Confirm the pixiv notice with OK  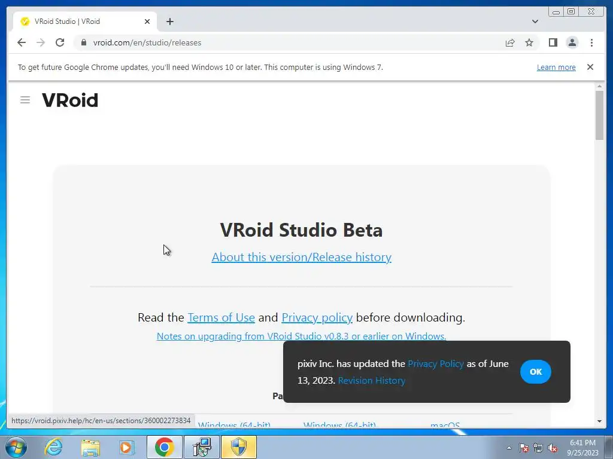tap(536, 372)
